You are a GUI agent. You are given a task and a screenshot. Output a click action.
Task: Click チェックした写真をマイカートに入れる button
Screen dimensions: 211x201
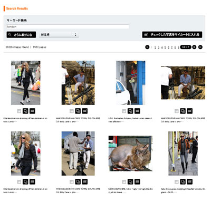click(172, 35)
